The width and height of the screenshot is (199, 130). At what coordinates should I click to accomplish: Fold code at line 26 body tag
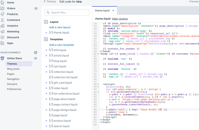pos(98,54)
